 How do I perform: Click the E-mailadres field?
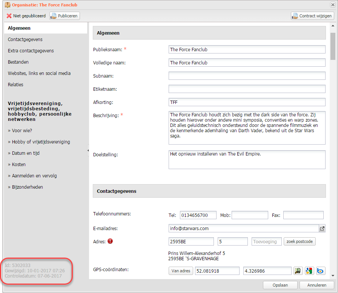pyautogui.click(x=244, y=229)
